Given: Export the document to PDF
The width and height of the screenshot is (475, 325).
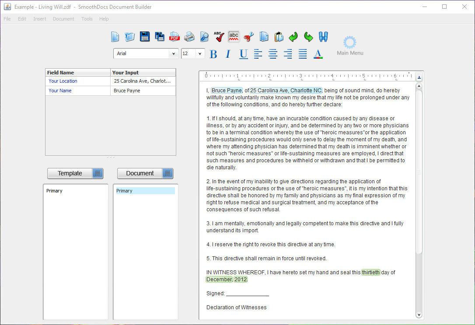Looking at the screenshot, I should (175, 37).
